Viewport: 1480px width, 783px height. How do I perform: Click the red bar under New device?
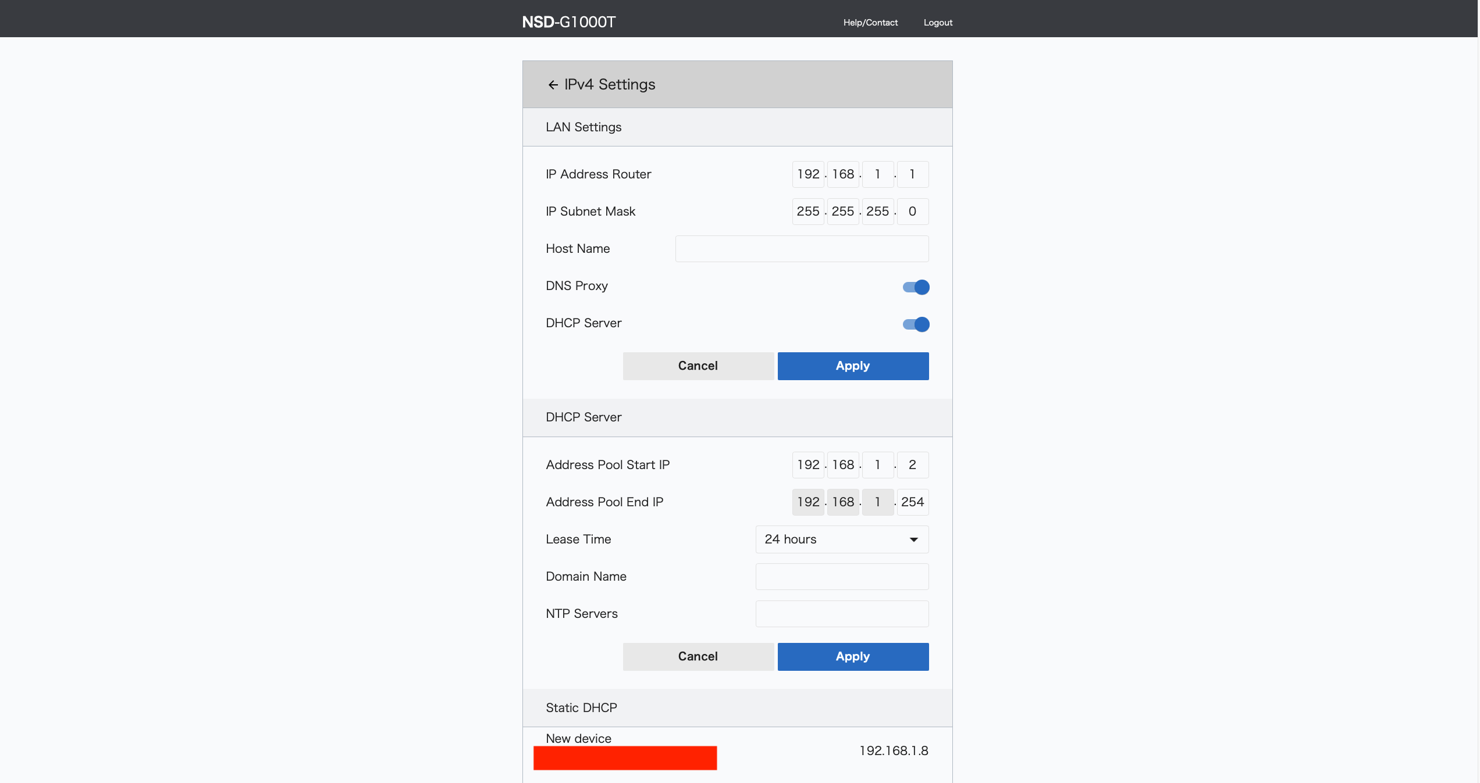(x=625, y=758)
